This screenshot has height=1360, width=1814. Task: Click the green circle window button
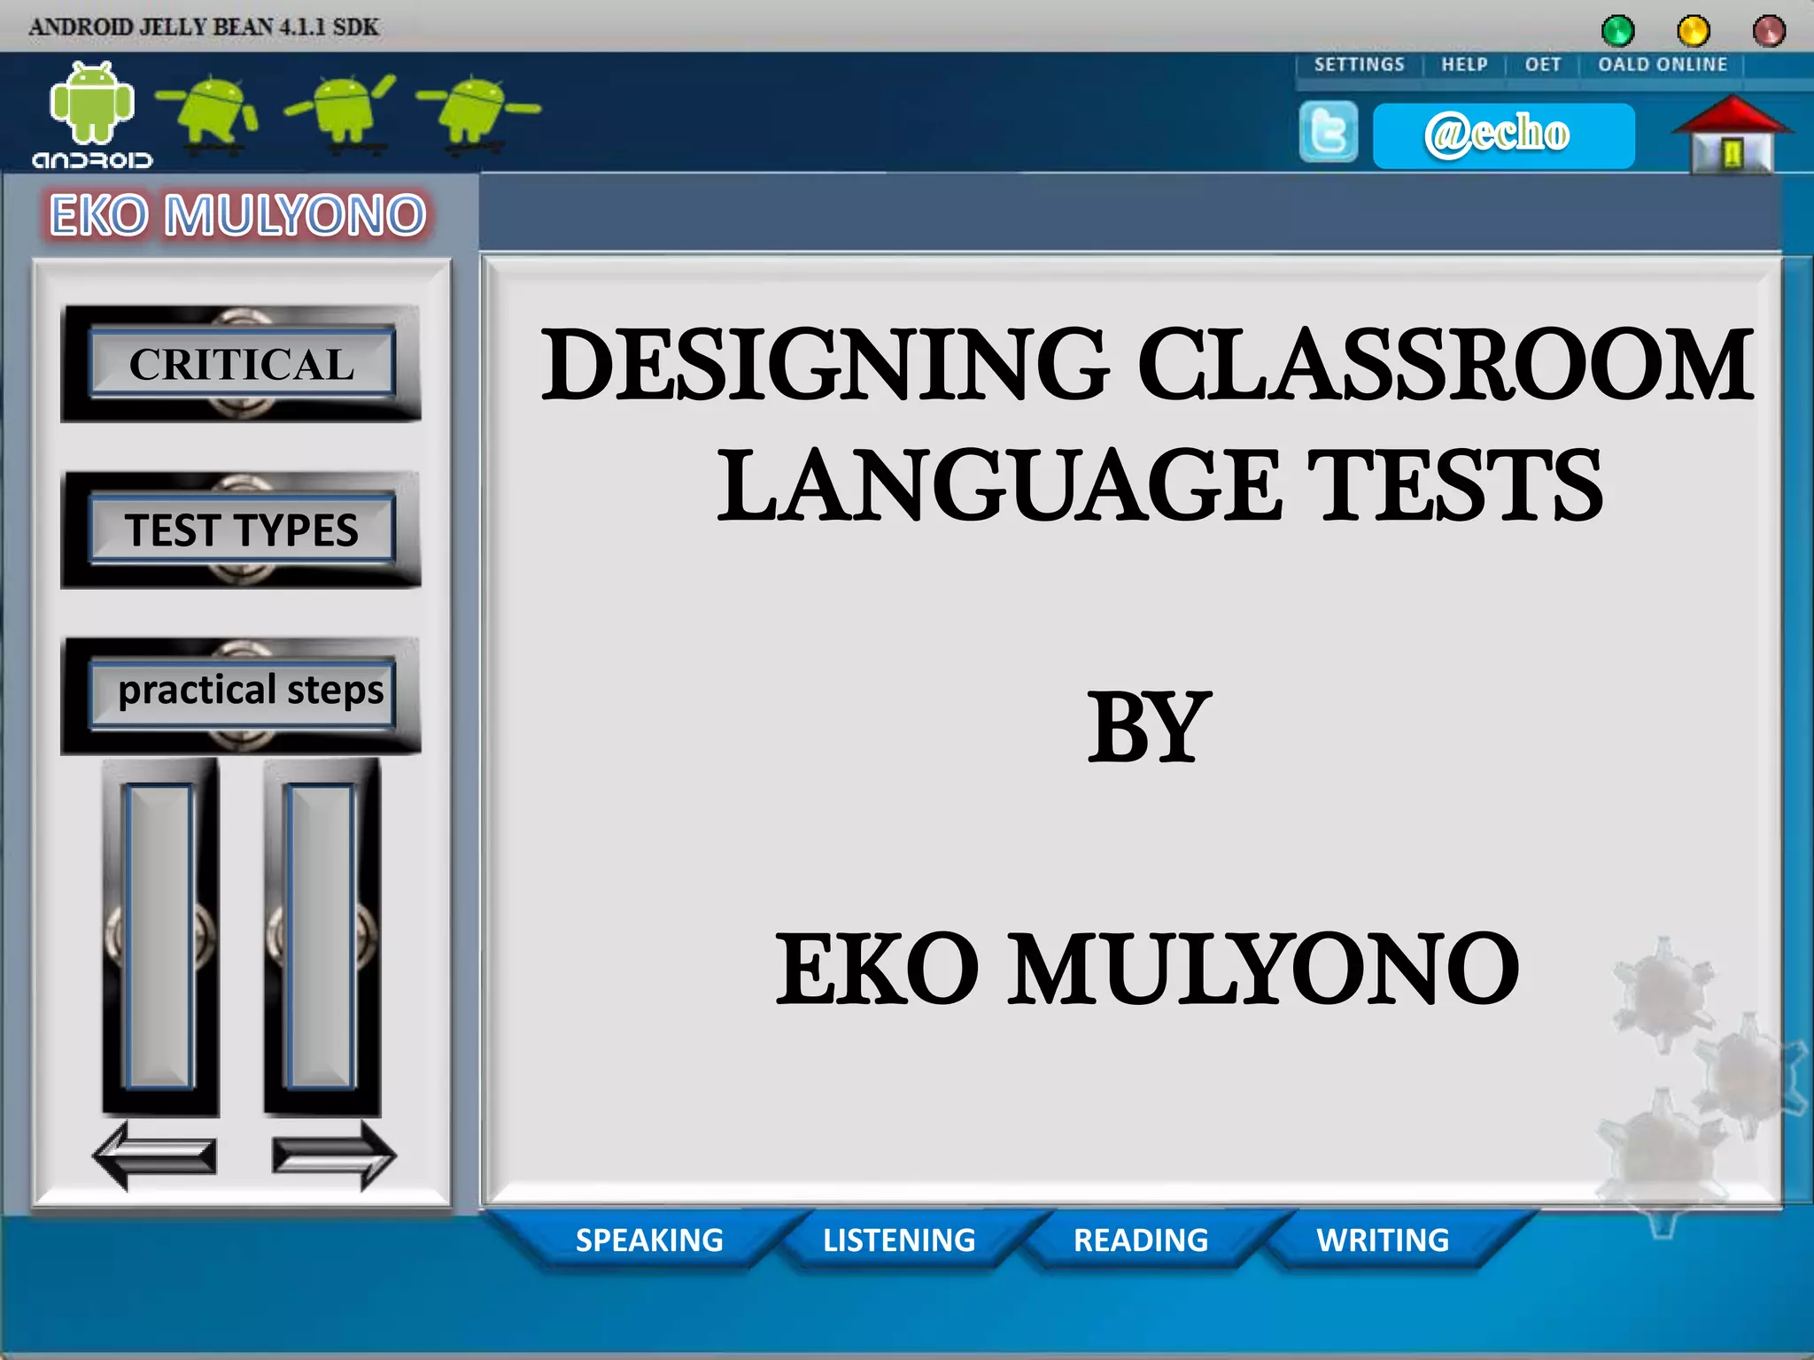coord(1617,31)
